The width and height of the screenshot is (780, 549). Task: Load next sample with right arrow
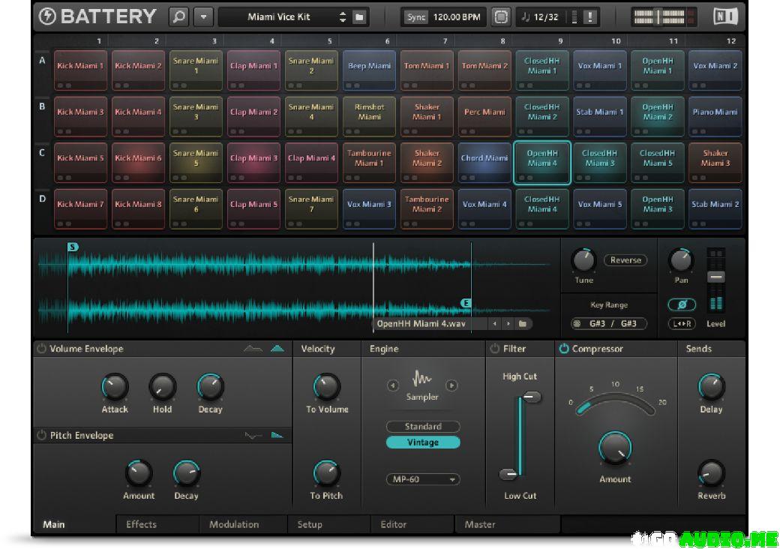(508, 324)
